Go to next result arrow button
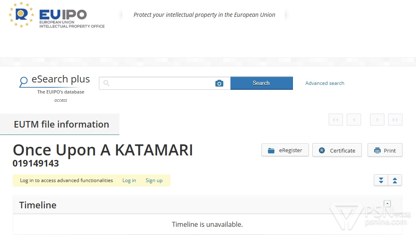Image resolution: width=416 pixels, height=235 pixels. [x=377, y=120]
